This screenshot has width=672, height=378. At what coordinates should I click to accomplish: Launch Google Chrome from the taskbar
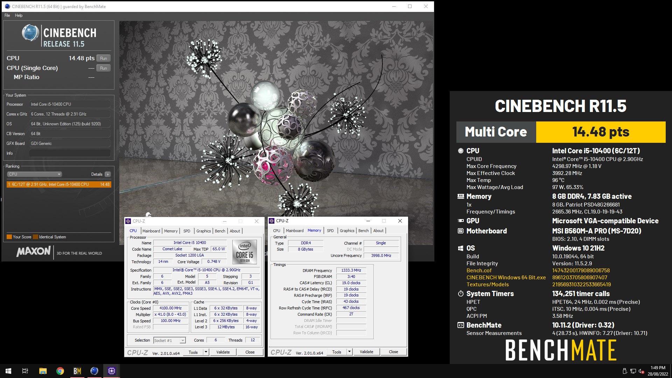[60, 371]
